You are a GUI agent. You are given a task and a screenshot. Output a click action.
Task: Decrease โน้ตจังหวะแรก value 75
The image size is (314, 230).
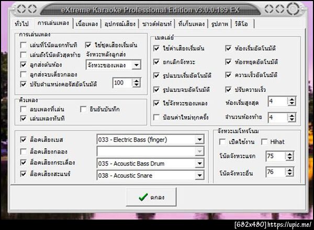click(289, 159)
